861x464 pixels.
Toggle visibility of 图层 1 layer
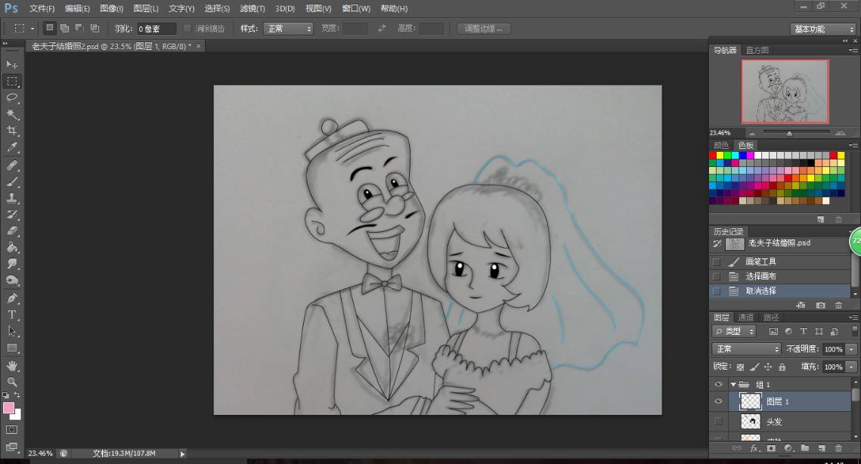[x=718, y=402]
